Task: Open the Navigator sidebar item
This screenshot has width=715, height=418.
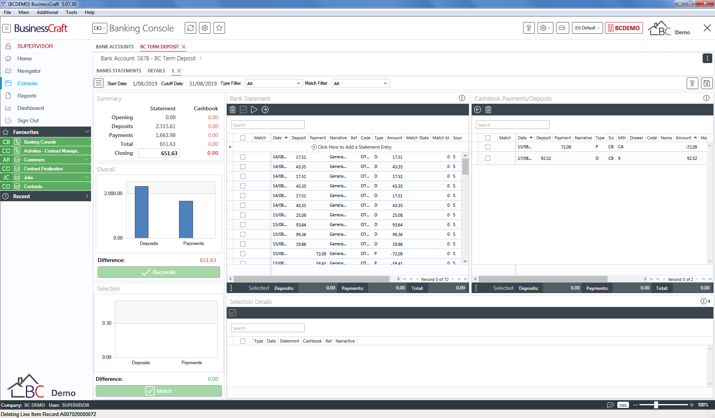Action: coord(29,71)
